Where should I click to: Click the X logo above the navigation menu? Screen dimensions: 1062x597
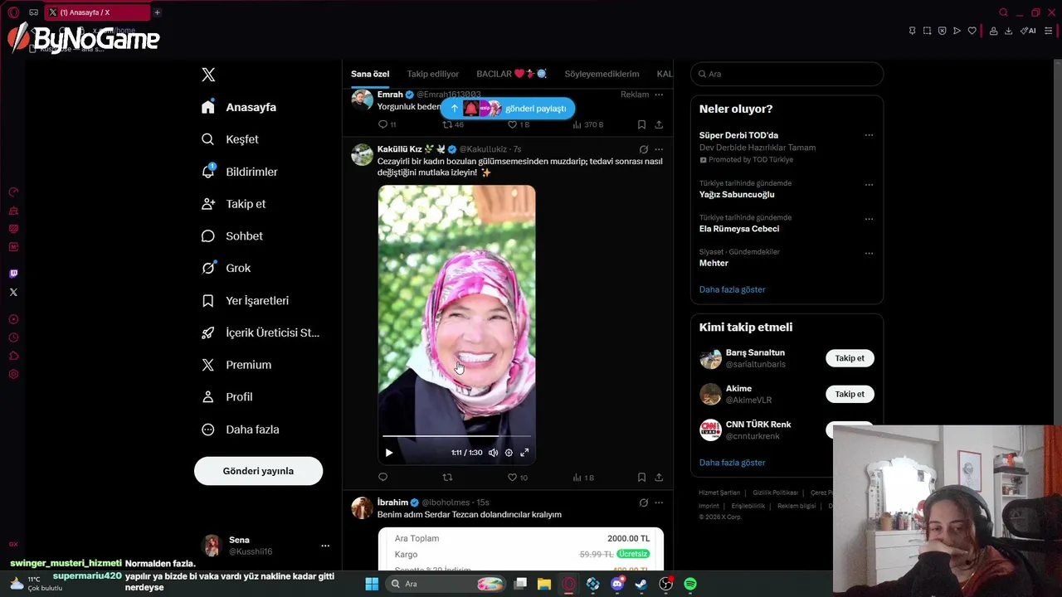pyautogui.click(x=208, y=75)
